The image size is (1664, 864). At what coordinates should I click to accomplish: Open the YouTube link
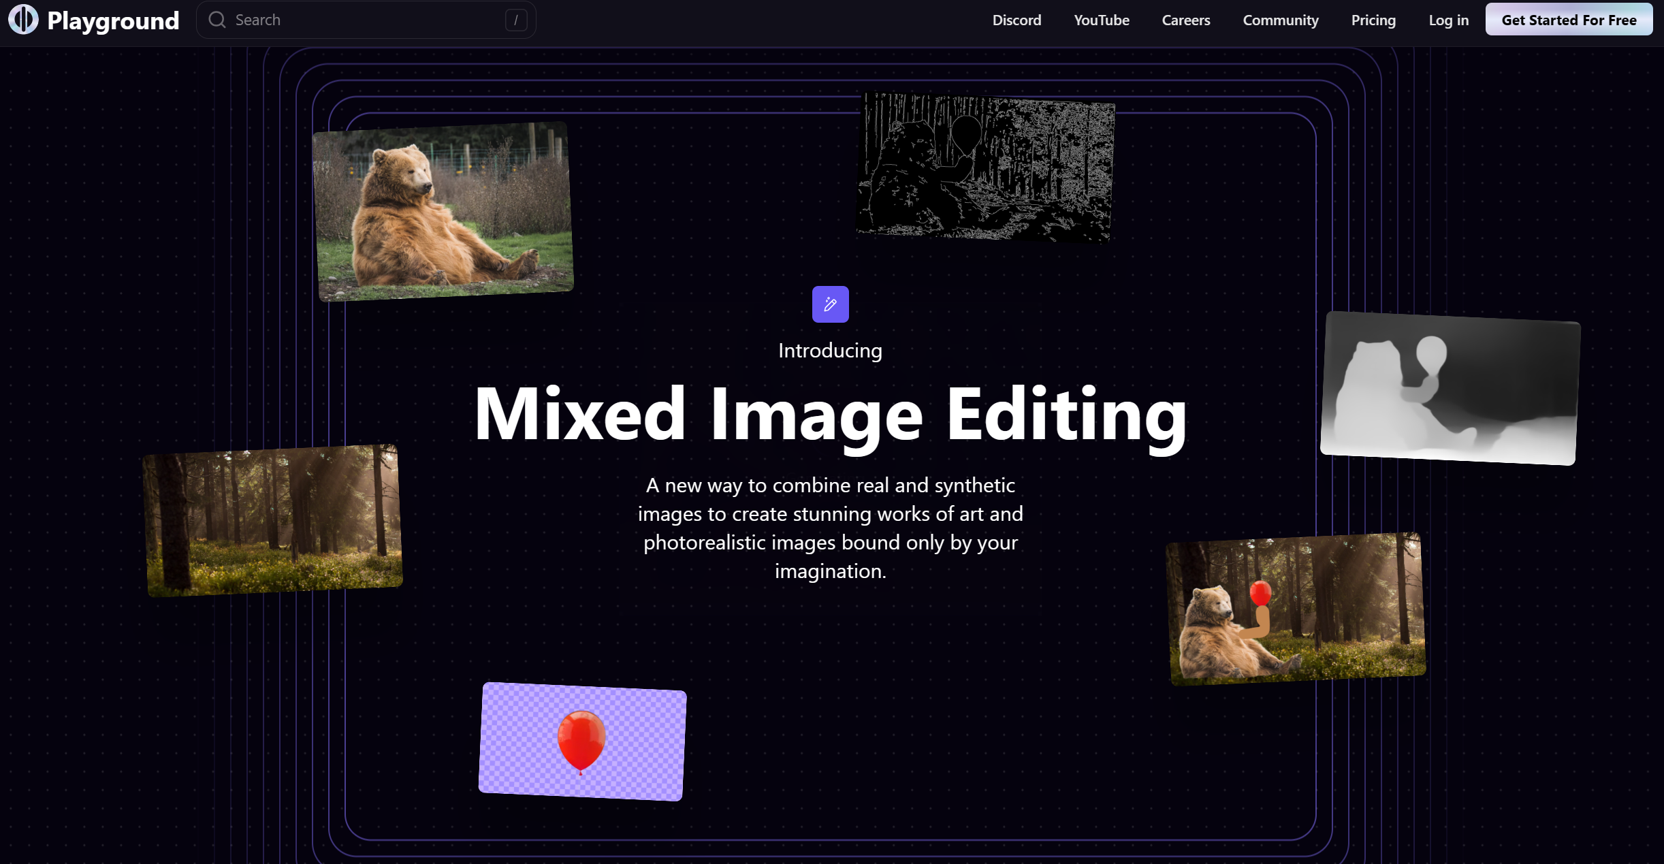coord(1101,20)
